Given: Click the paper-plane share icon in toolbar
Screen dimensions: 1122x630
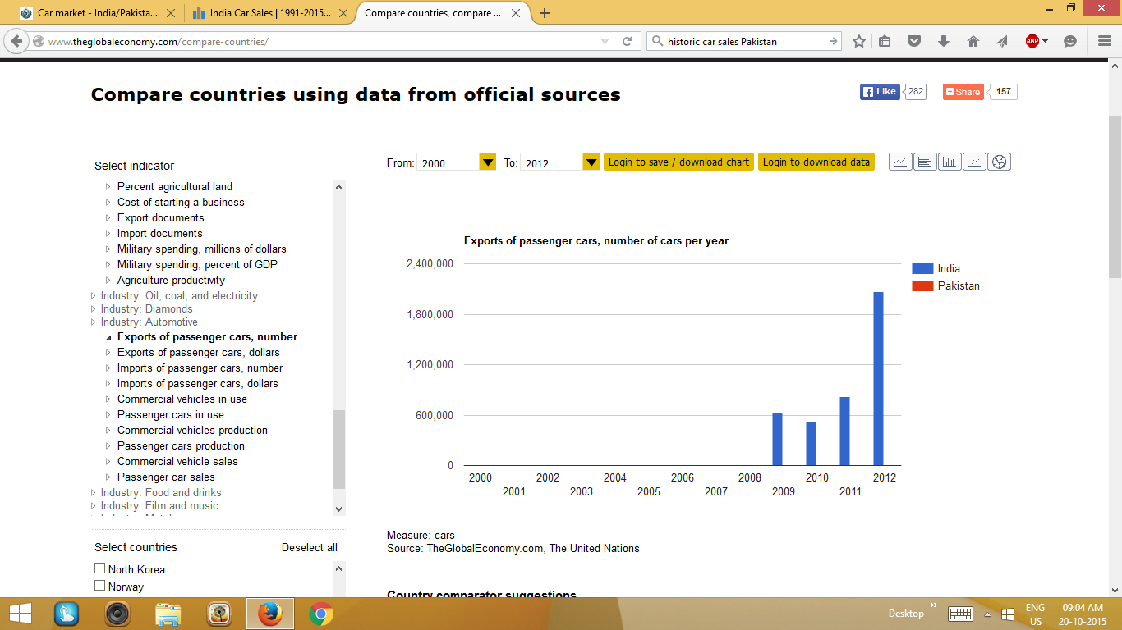Looking at the screenshot, I should (x=1002, y=41).
